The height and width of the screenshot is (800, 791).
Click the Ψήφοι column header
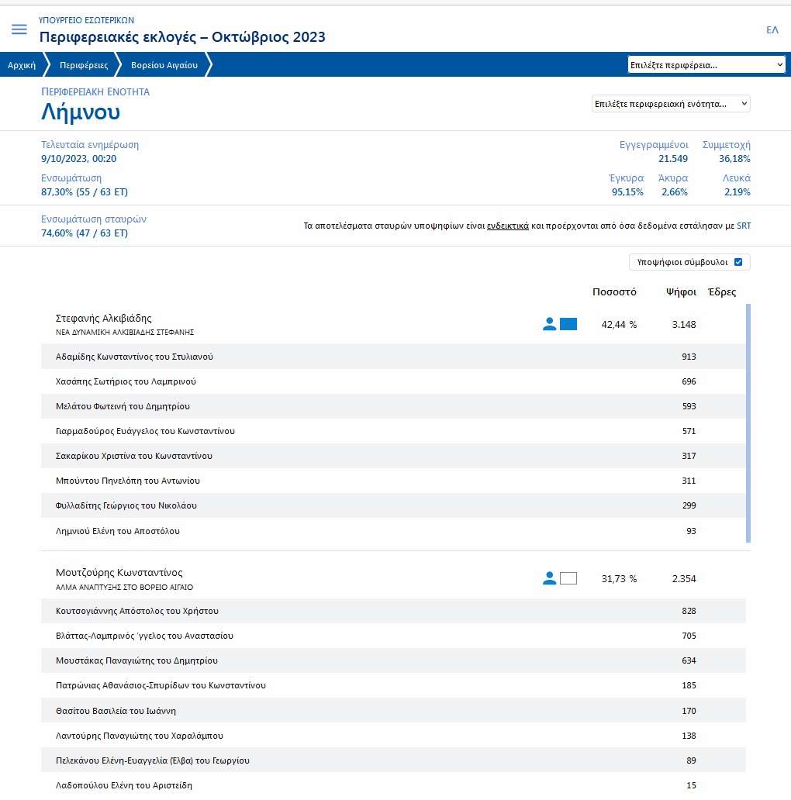tap(681, 292)
